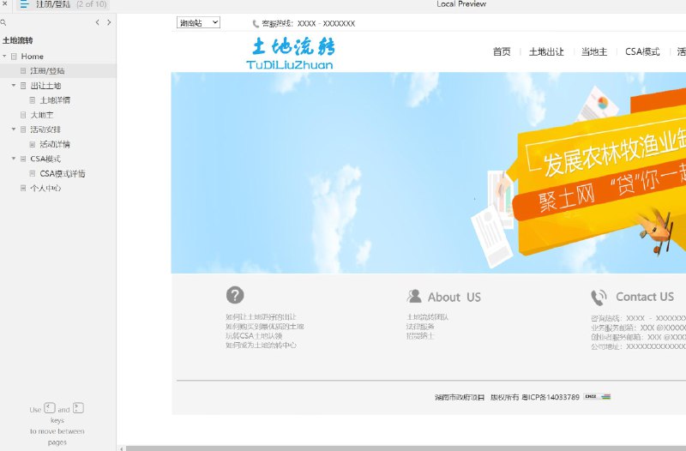The image size is (686, 451).
Task: Click the ICP备14033789 footer text
Action: point(551,397)
